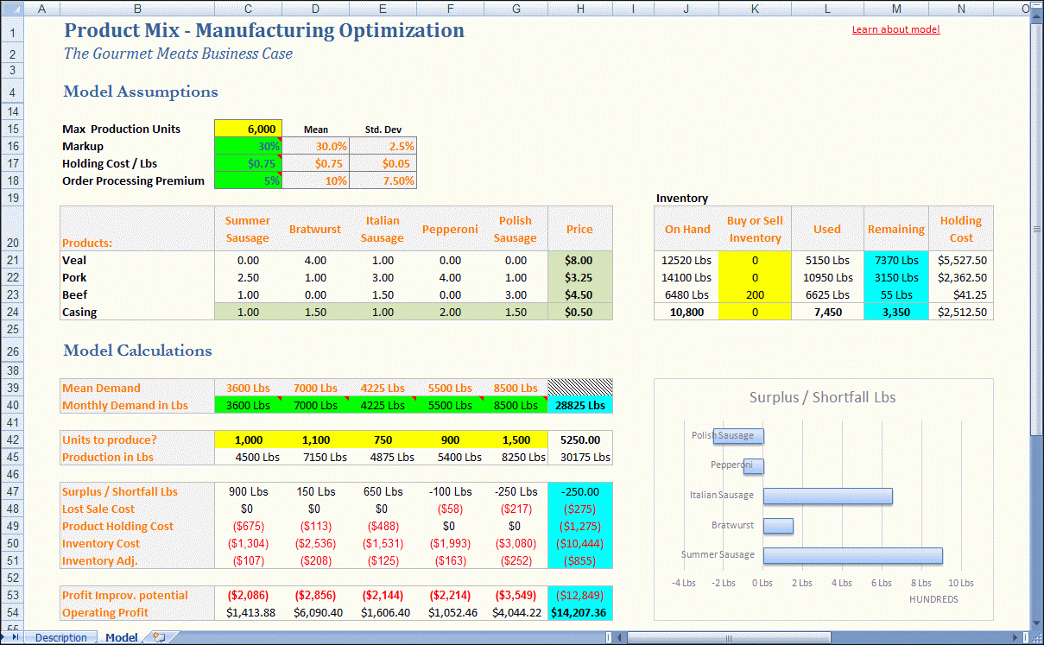Click Summer Sausage units to produce cell
1044x645 pixels.
248,439
